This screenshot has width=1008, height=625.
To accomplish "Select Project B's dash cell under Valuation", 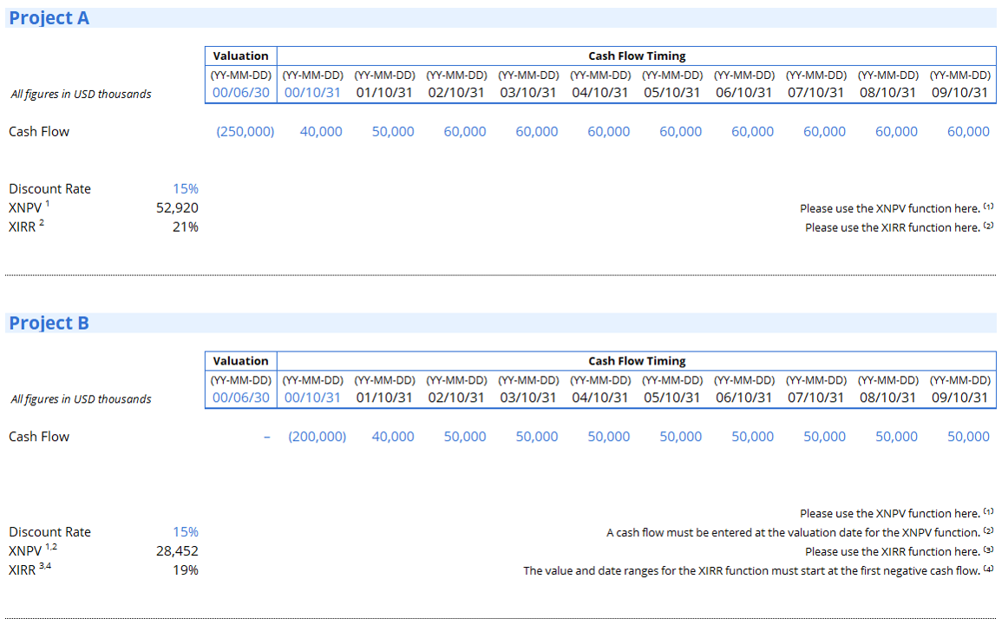I will click(x=267, y=437).
